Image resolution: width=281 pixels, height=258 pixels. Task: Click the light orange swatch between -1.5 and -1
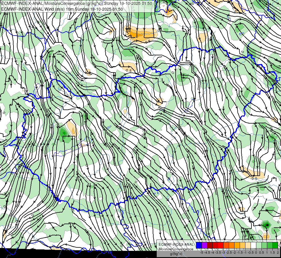pos(243,245)
